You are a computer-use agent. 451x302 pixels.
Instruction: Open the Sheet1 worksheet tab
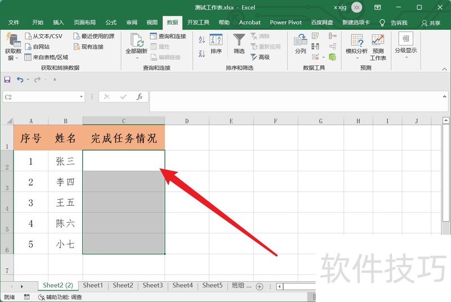click(x=93, y=285)
